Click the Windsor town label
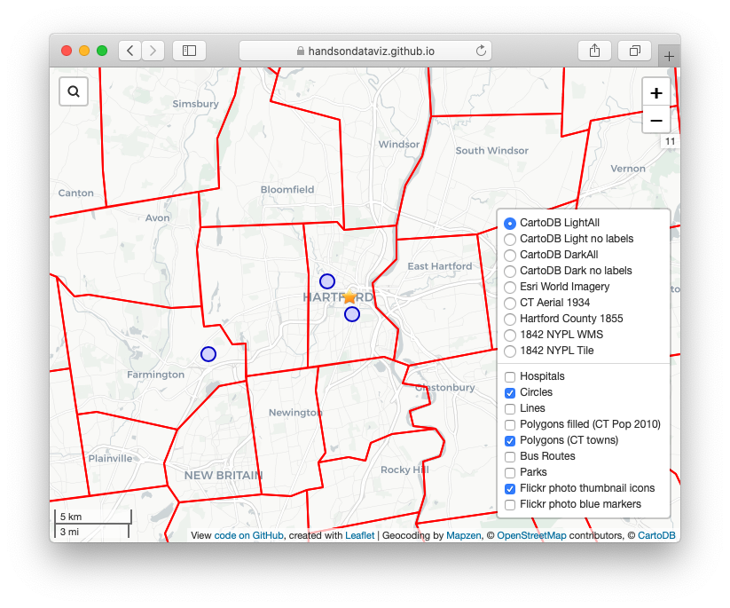Viewport: 730px width, 608px height. click(399, 144)
